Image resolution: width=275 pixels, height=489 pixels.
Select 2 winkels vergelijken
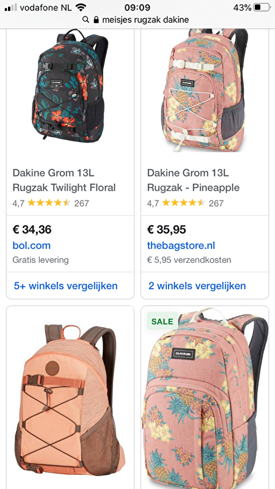click(x=197, y=285)
